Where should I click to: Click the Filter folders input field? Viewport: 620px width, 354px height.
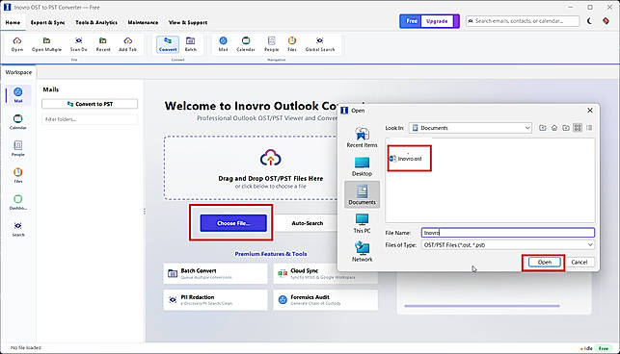pyautogui.click(x=90, y=119)
